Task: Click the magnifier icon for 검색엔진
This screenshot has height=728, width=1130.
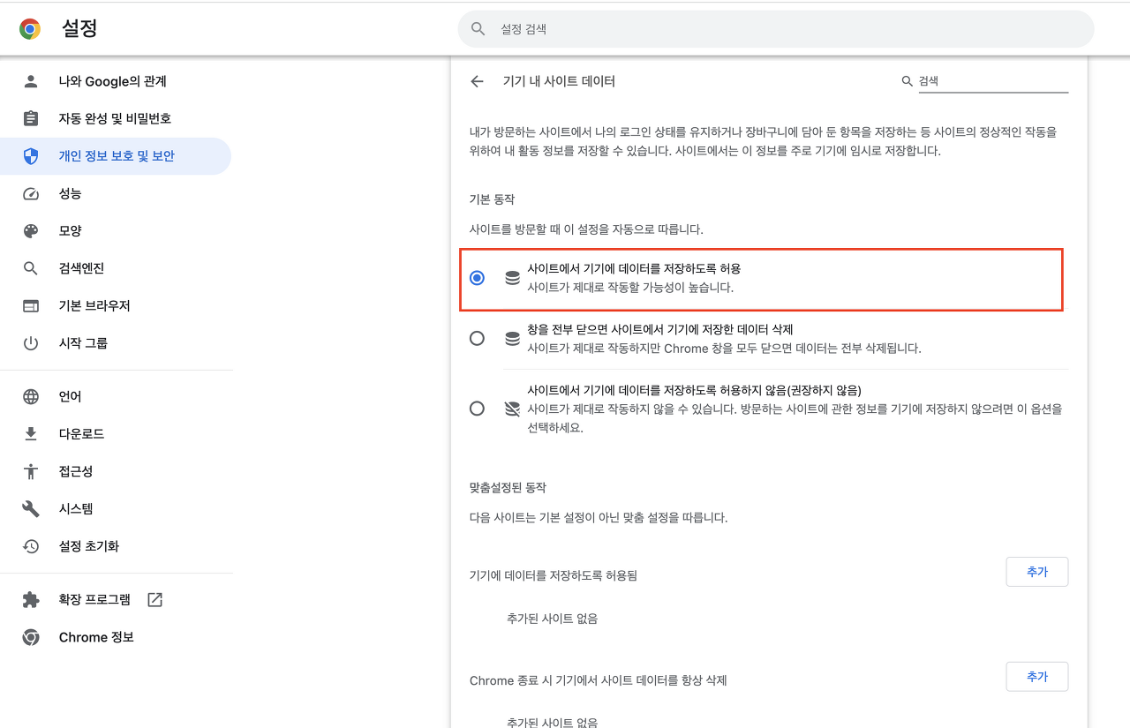Action: tap(31, 268)
